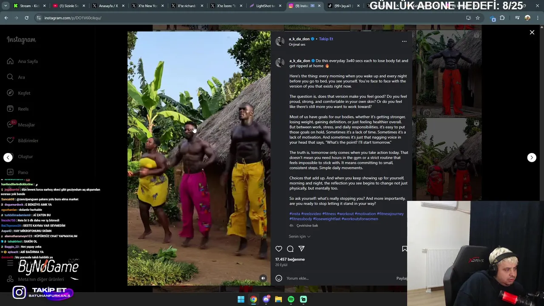Click the Keşfet compass icon
Image resolution: width=544 pixels, height=306 pixels.
[x=10, y=93]
